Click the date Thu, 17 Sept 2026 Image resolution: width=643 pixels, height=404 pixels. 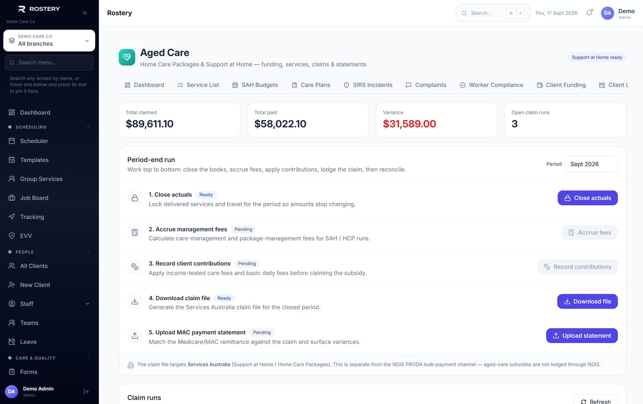click(x=556, y=13)
